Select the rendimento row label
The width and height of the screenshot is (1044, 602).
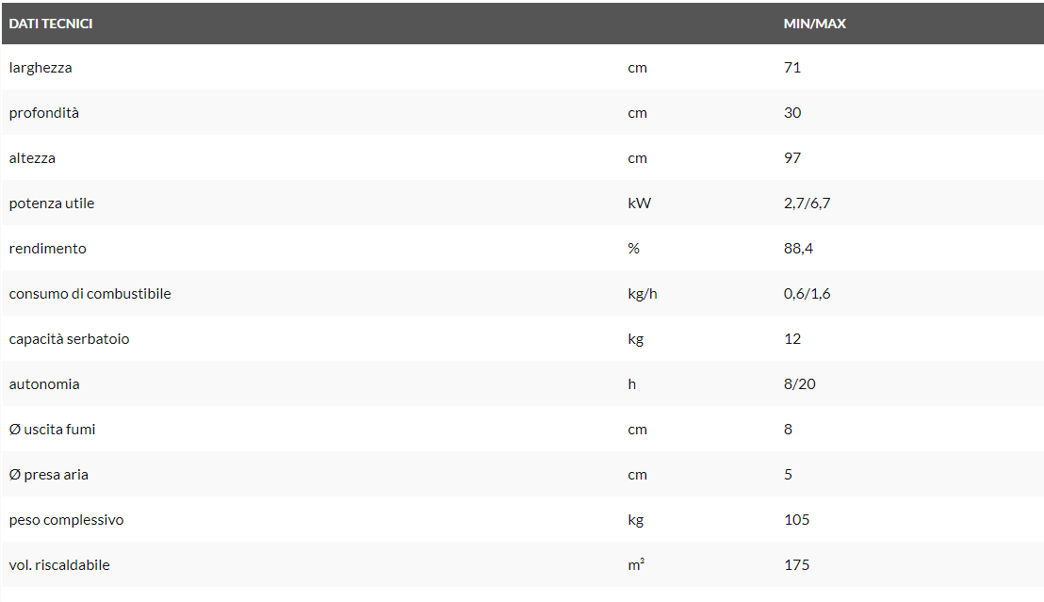[x=47, y=249]
